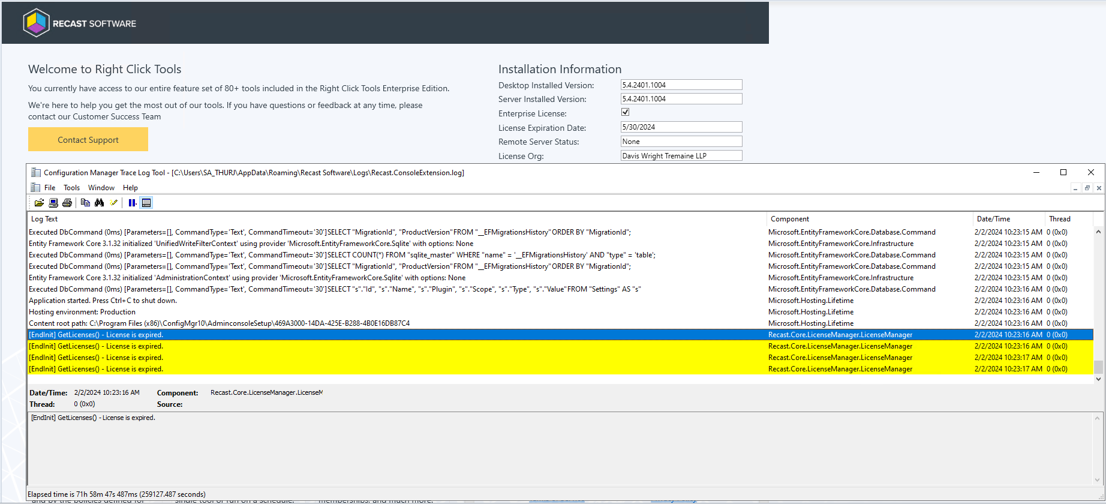The image size is (1106, 504).
Task: Click the Server Installed Version field
Action: 681,99
